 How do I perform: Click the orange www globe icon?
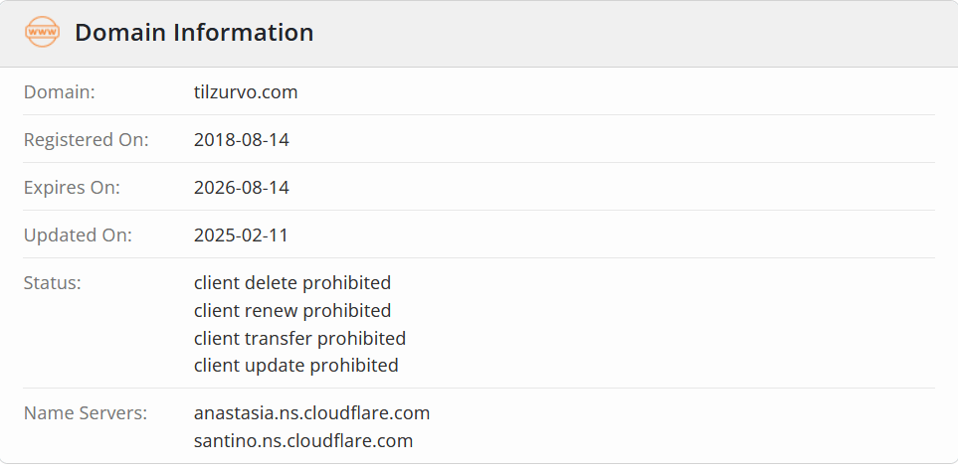42,32
